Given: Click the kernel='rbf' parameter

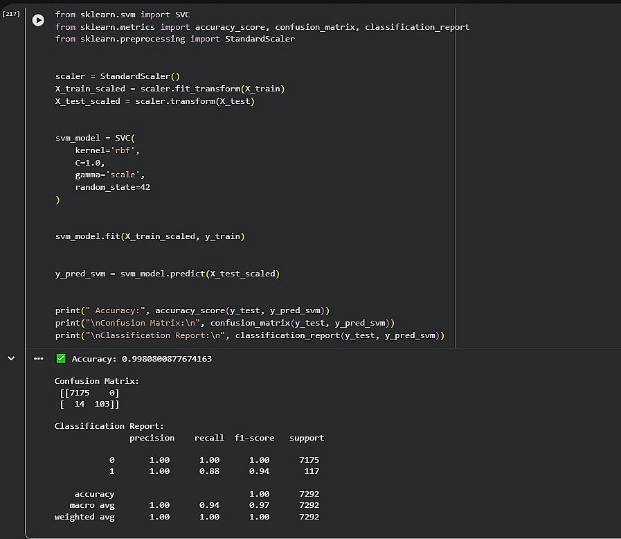Looking at the screenshot, I should [111, 150].
